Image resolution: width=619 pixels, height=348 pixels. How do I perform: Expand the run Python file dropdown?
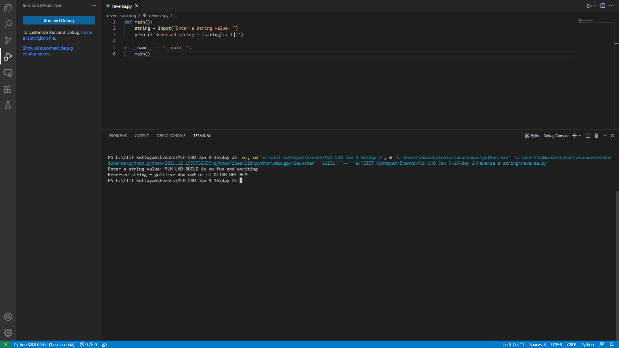595,6
